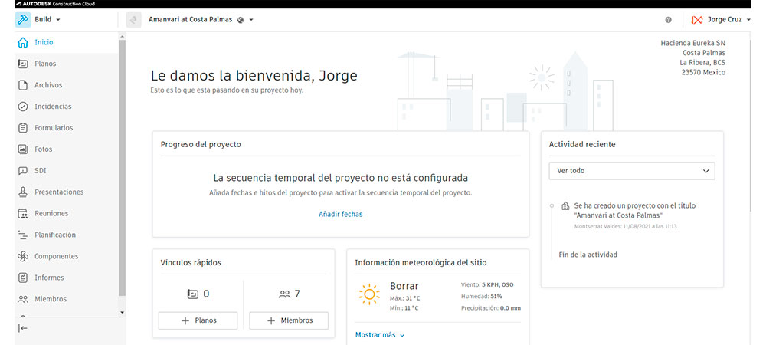Collapse the sidebar with arrow icon

[x=23, y=328]
